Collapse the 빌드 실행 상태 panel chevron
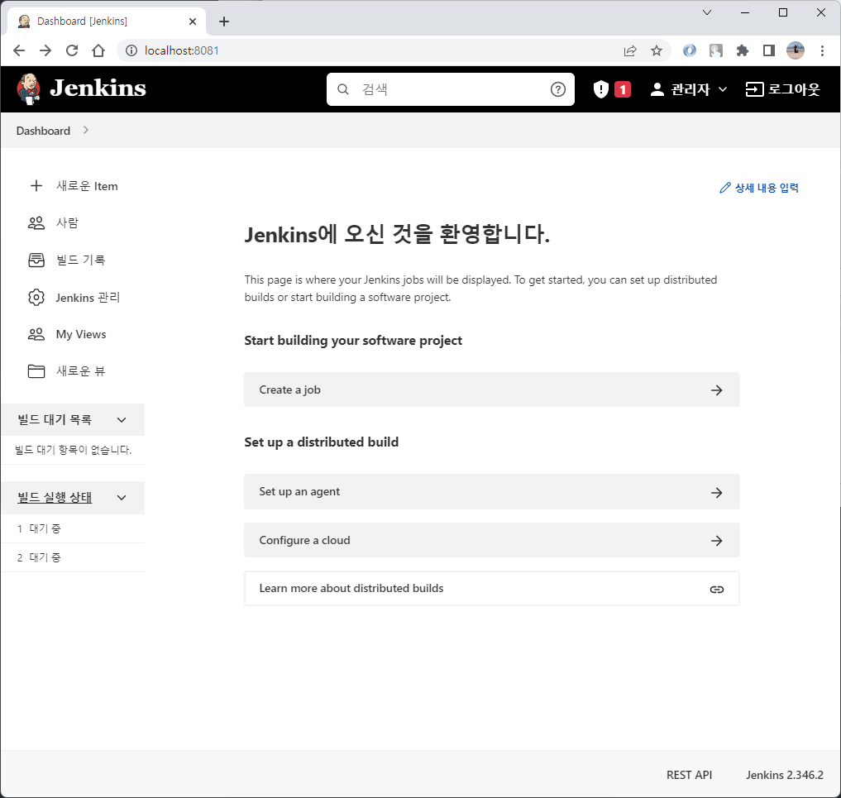The image size is (841, 798). click(x=122, y=498)
